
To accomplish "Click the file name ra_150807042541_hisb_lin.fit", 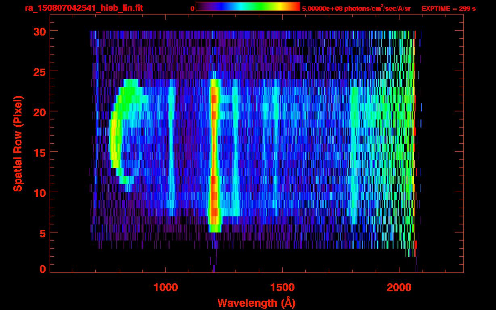I will pyautogui.click(x=83, y=8).
